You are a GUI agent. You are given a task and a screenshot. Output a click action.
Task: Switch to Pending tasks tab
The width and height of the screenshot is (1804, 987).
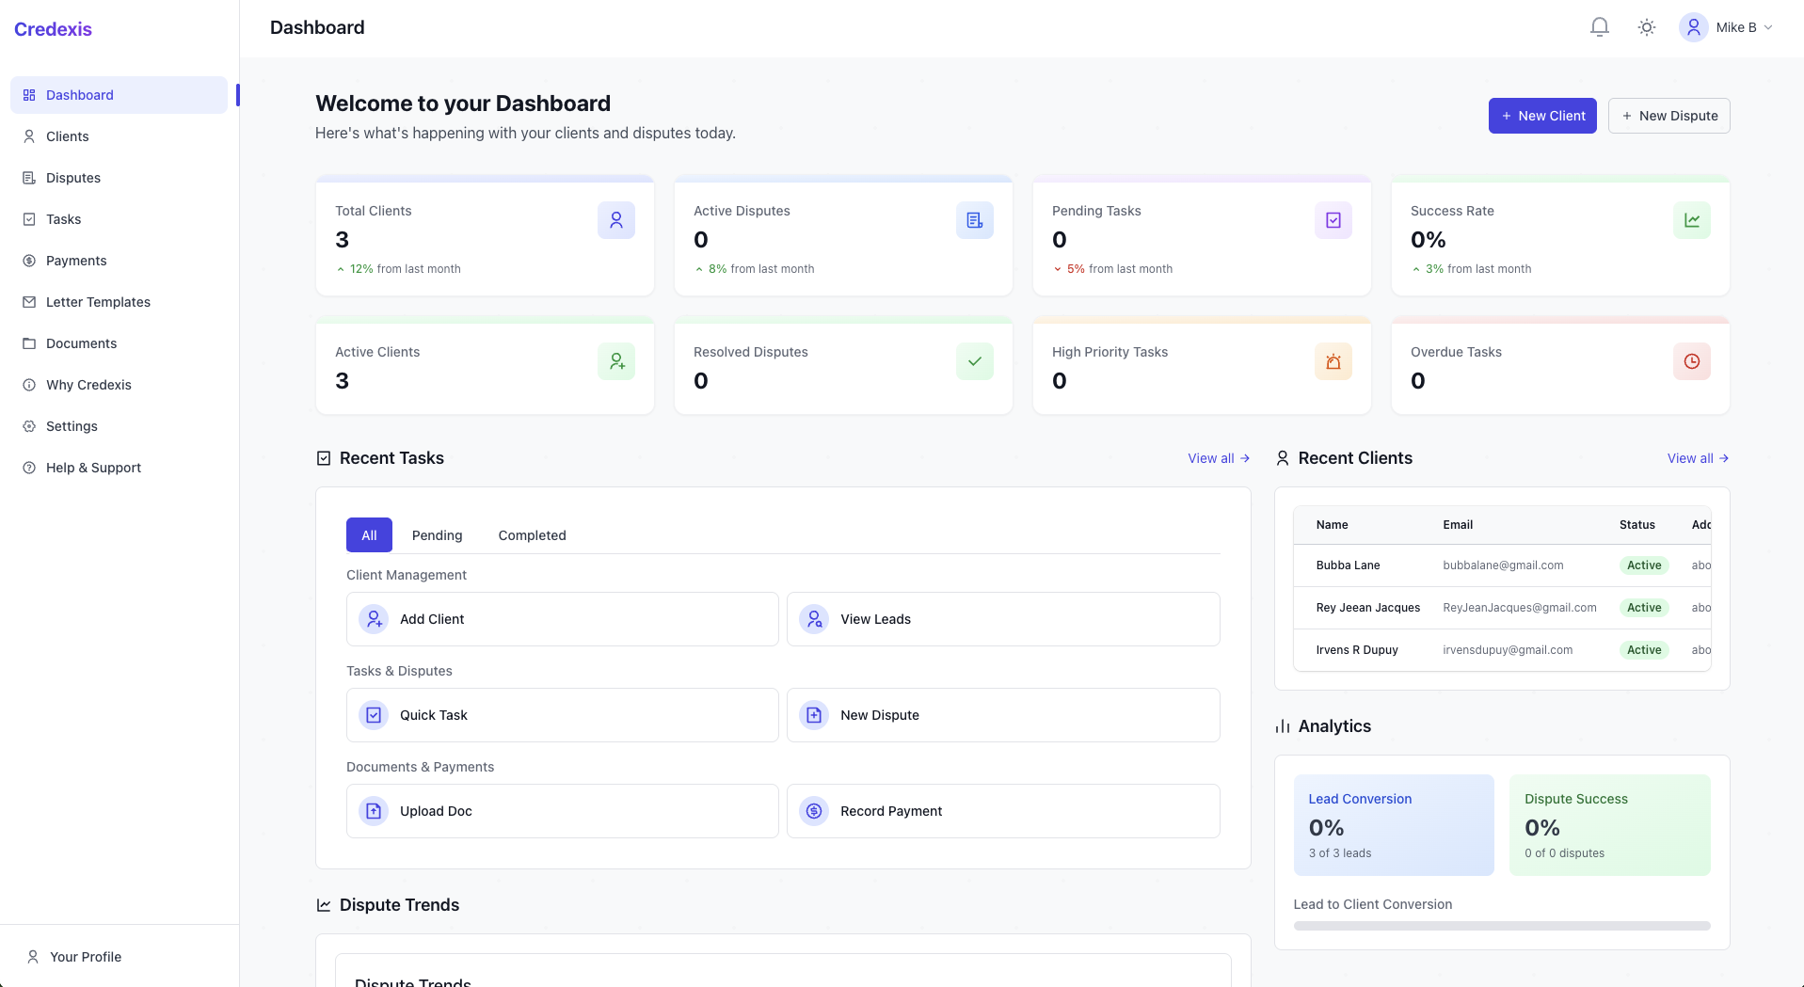click(437, 535)
